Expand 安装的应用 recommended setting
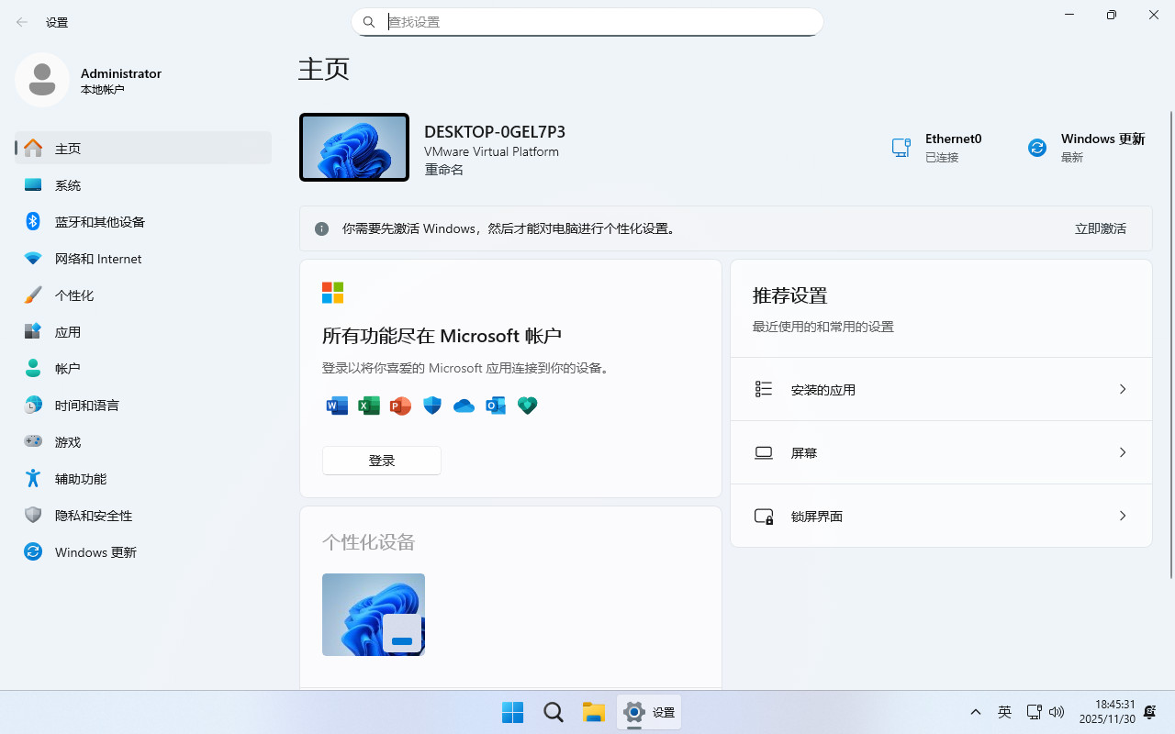1175x734 pixels. pos(1122,389)
